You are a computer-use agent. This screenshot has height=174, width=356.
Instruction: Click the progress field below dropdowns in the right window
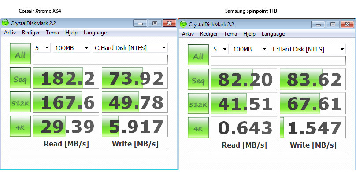click(x=278, y=61)
